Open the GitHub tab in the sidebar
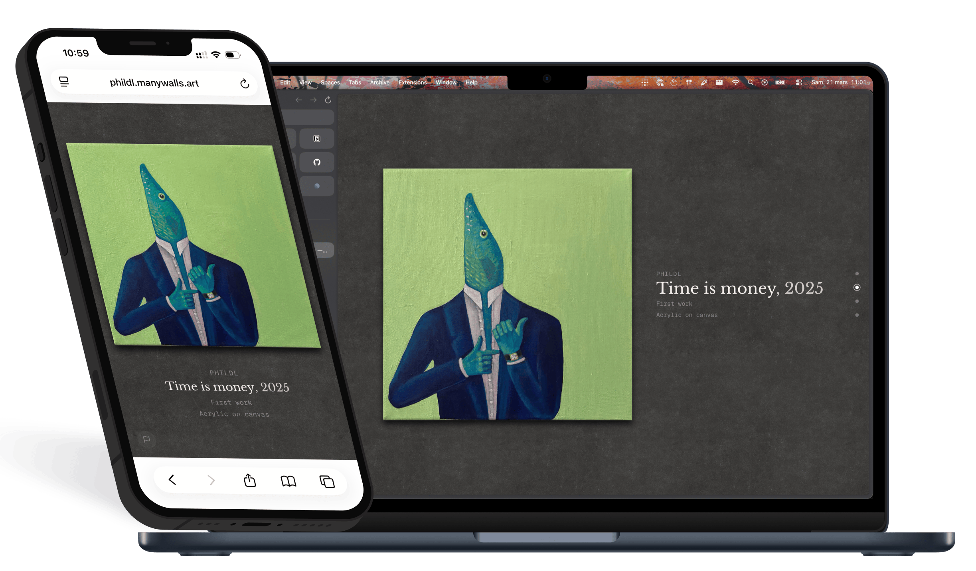The width and height of the screenshot is (976, 571). (317, 162)
